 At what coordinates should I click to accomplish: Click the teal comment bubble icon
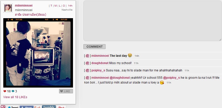[13, 91]
